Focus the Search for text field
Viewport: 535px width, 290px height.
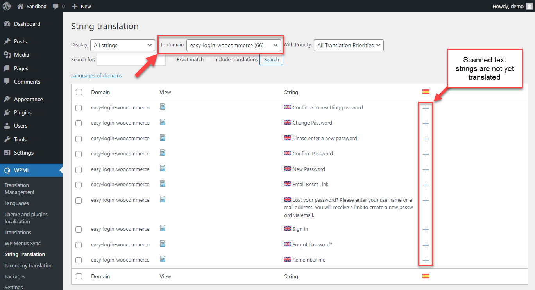pyautogui.click(x=131, y=59)
